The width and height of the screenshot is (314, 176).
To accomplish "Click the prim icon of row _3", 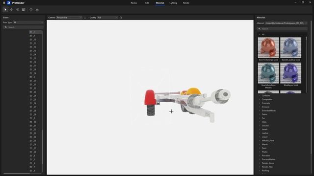I will (30, 118).
